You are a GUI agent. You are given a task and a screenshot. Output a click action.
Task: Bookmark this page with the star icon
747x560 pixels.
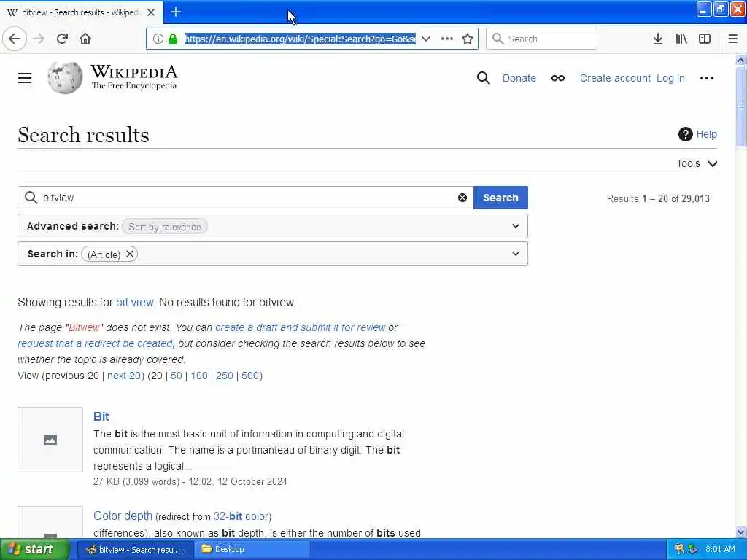(x=468, y=39)
